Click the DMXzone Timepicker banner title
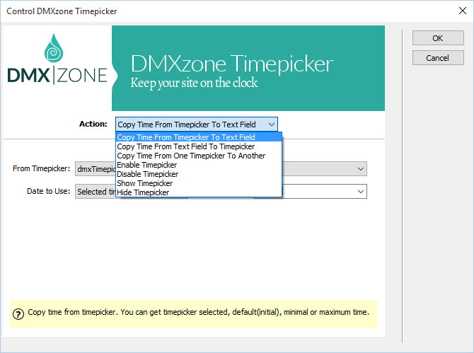Image resolution: width=474 pixels, height=353 pixels. click(232, 64)
